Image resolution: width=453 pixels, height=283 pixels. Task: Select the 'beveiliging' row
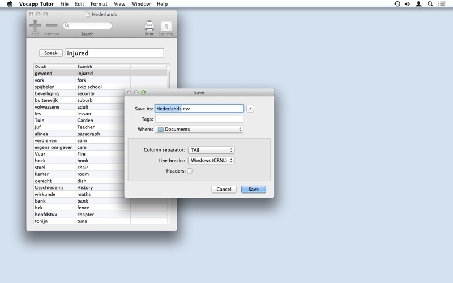point(79,93)
